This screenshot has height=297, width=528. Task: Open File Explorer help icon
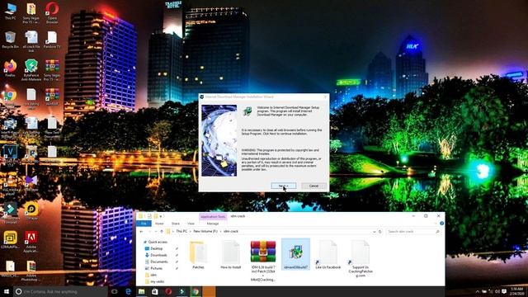[441, 224]
